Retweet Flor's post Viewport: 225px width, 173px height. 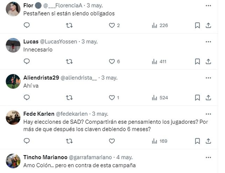tap(69, 25)
